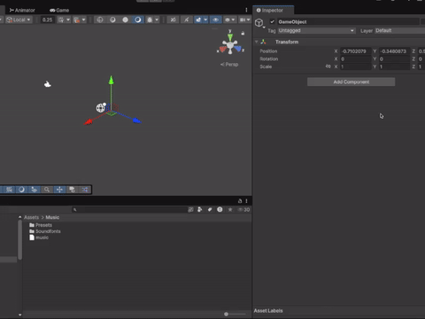425x319 pixels.
Task: Click the favorites star icon in Project panel
Action: (x=230, y=209)
